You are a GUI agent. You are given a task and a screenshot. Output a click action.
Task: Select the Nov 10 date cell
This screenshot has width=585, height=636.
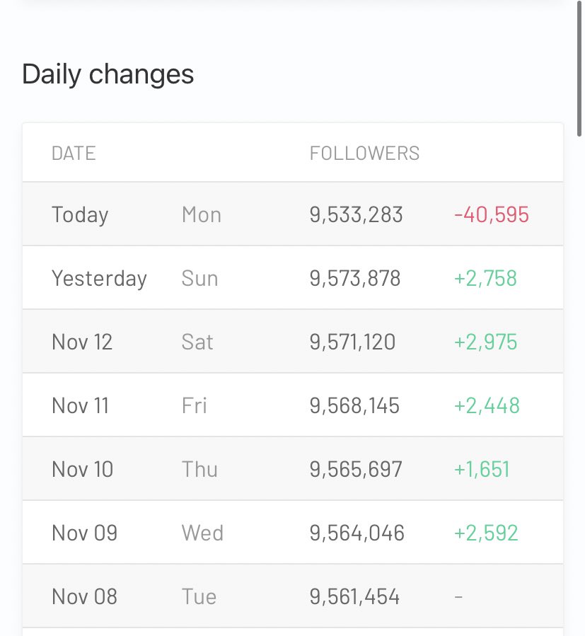pos(82,469)
